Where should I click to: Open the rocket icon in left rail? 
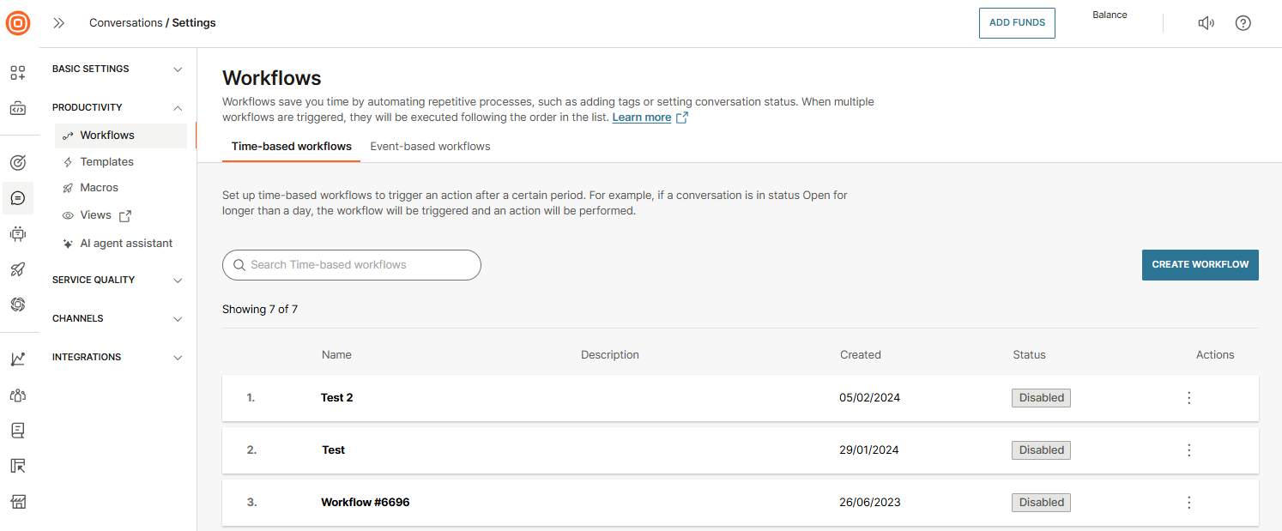pos(18,269)
